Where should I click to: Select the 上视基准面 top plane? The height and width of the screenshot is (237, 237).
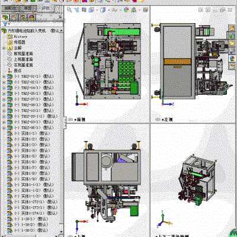[x=20, y=59]
